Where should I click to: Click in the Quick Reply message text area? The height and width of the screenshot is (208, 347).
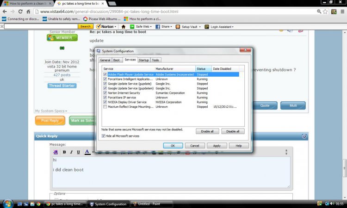(x=171, y=172)
